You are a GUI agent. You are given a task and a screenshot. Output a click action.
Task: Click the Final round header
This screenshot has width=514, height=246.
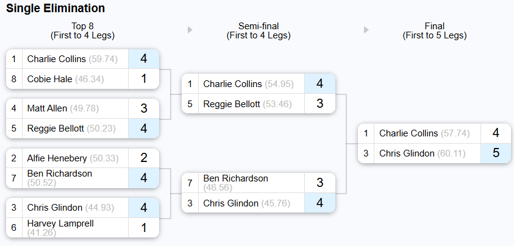tap(435, 31)
